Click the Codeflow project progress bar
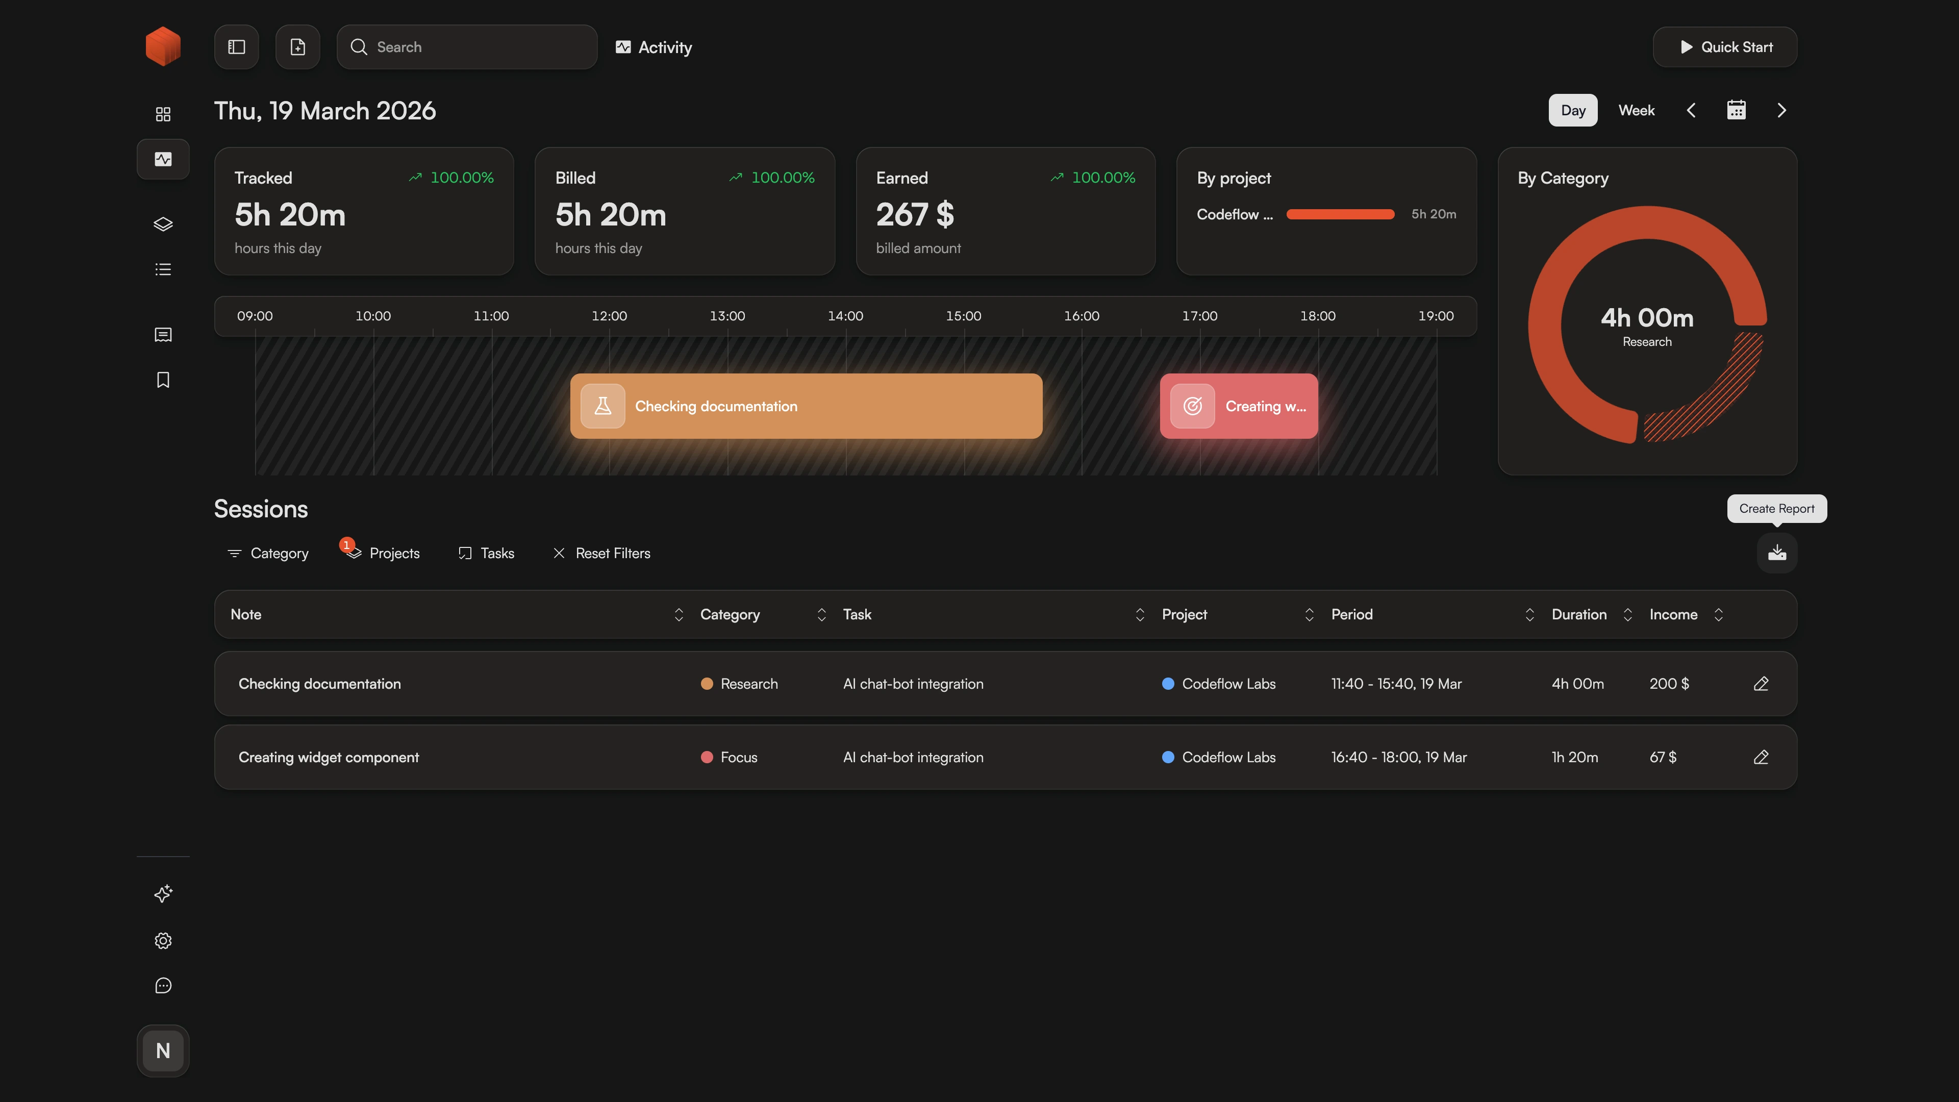 [x=1340, y=214]
